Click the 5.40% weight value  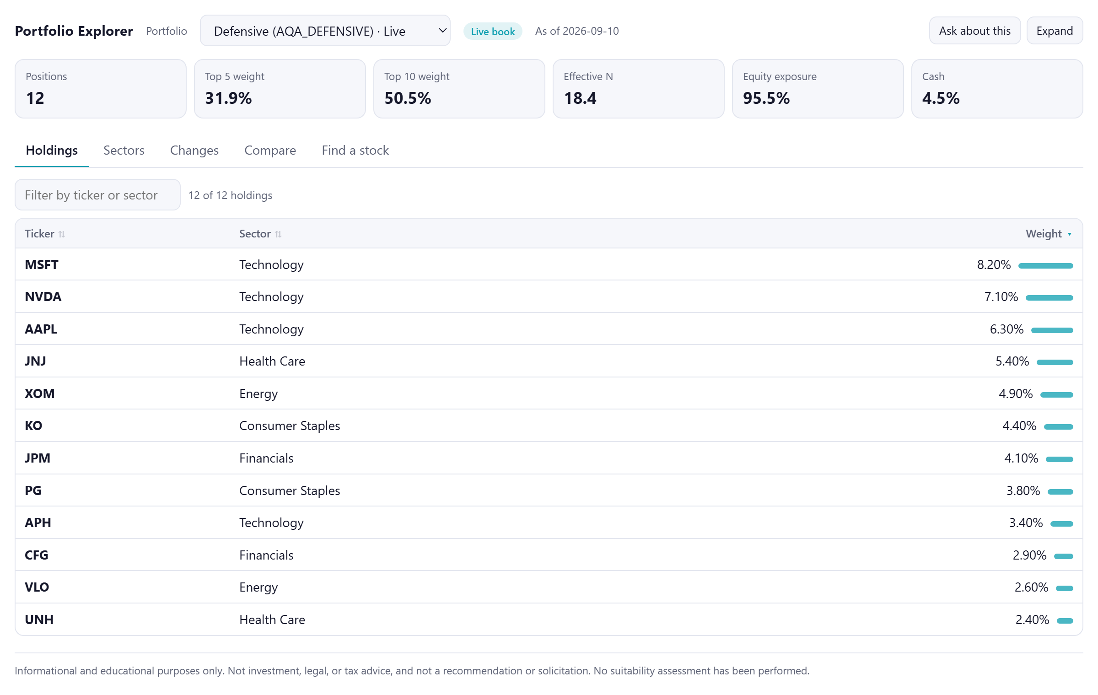pos(1012,361)
